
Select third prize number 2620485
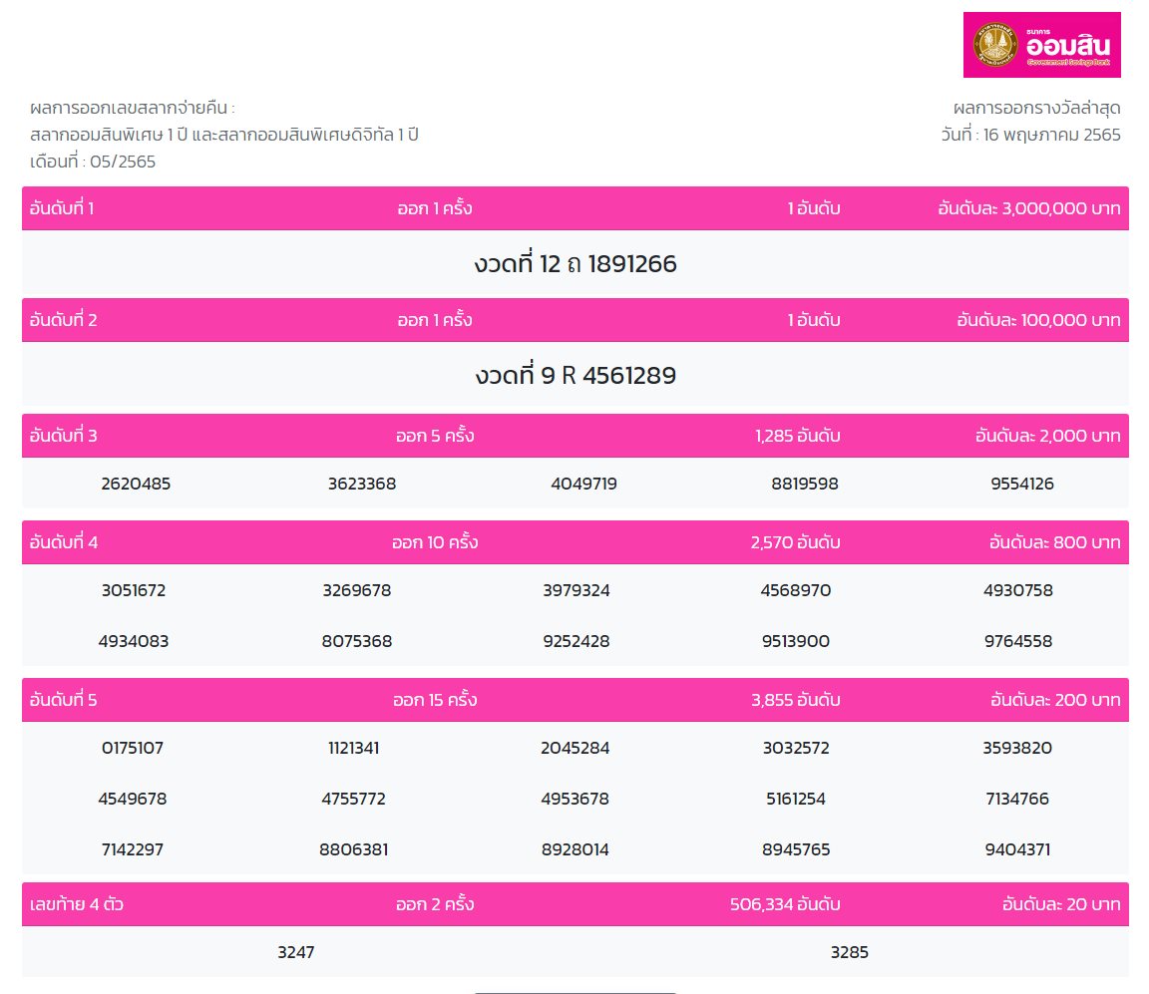pyautogui.click(x=136, y=484)
